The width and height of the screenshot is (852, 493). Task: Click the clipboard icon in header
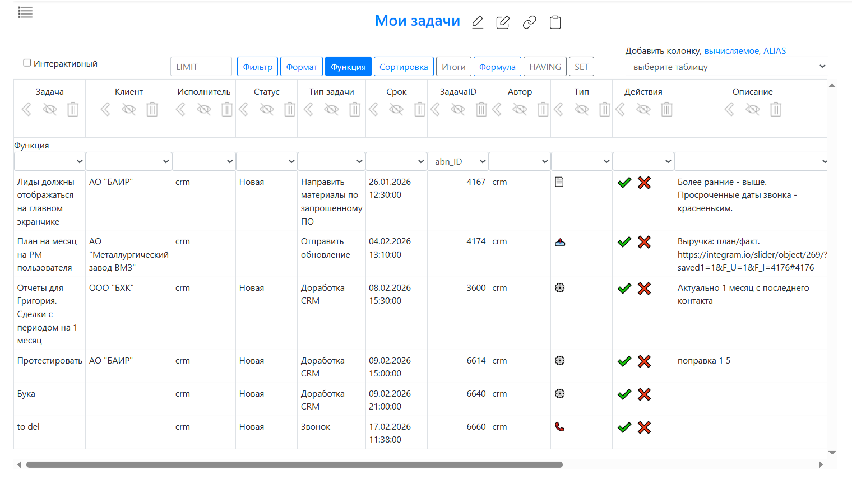[x=555, y=22]
